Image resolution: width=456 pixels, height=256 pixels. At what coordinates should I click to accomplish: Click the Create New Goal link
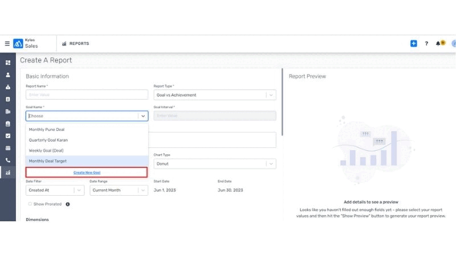[x=87, y=172]
